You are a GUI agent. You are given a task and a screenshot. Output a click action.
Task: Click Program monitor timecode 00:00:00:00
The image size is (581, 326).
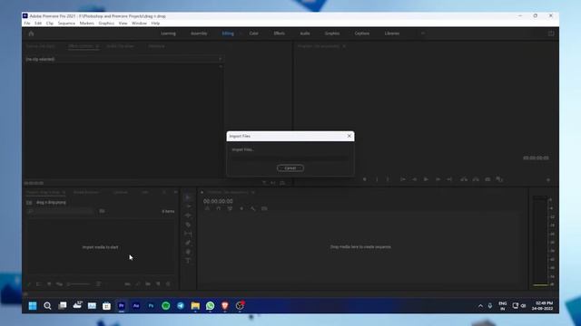click(x=536, y=158)
